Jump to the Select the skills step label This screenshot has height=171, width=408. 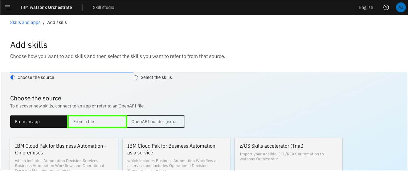pyautogui.click(x=156, y=77)
